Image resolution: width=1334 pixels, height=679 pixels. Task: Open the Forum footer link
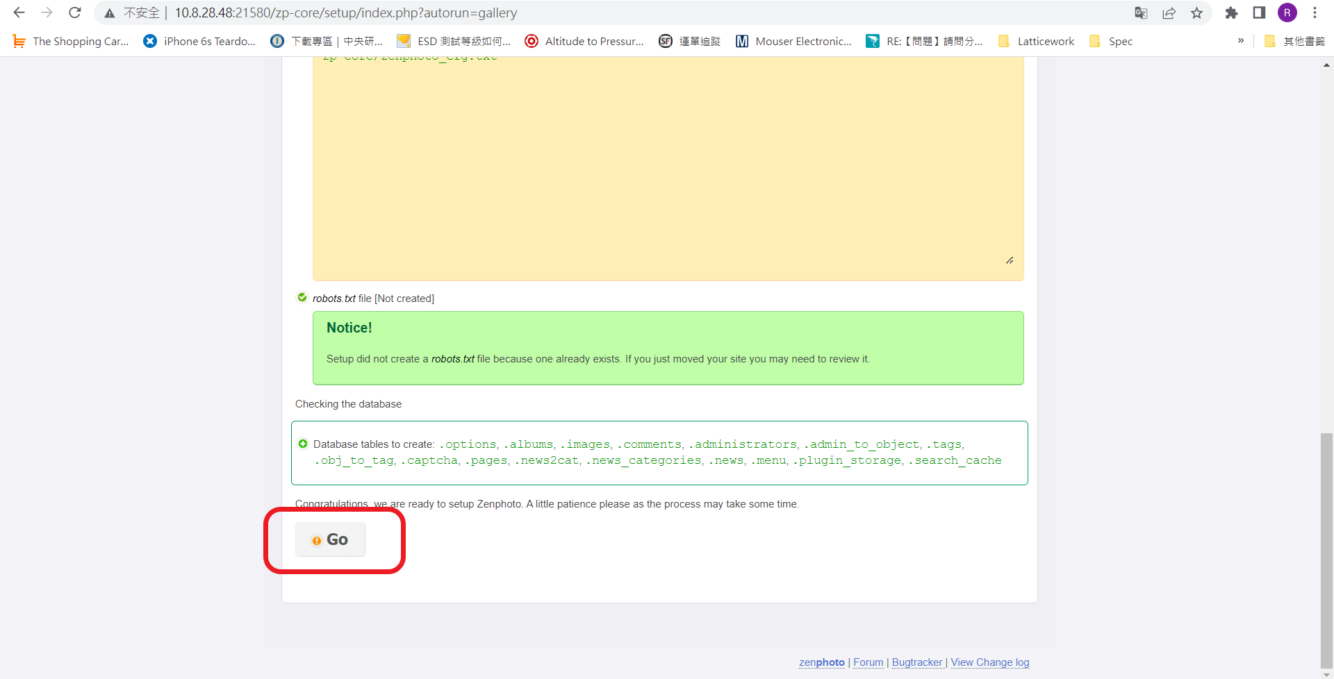pyautogui.click(x=868, y=662)
